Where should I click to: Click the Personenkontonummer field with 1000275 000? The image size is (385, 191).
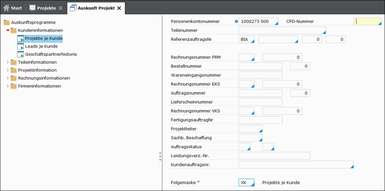pos(258,21)
